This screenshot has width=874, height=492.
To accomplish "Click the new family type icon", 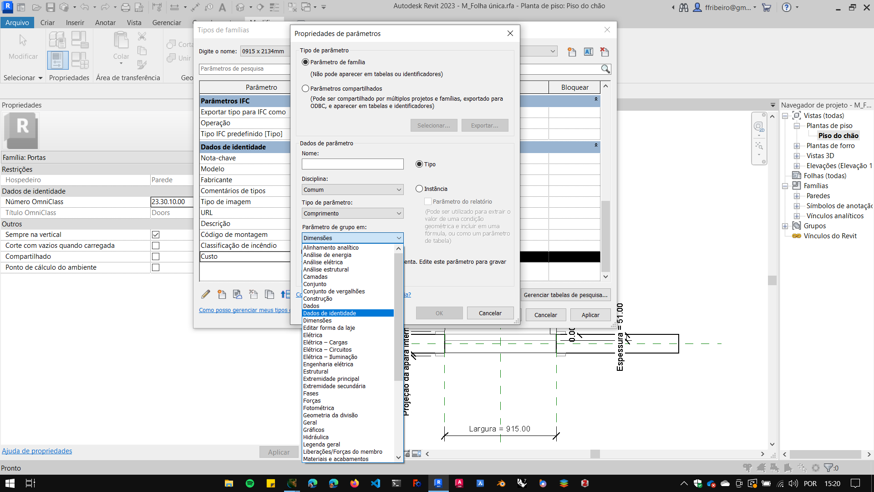I will pyautogui.click(x=572, y=52).
